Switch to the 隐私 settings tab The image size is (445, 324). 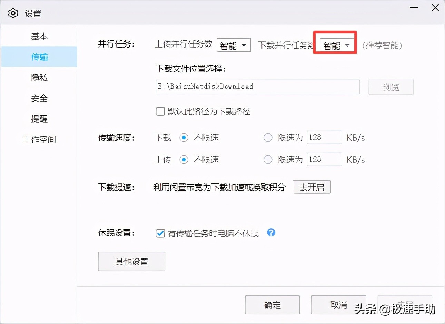pyautogui.click(x=39, y=78)
